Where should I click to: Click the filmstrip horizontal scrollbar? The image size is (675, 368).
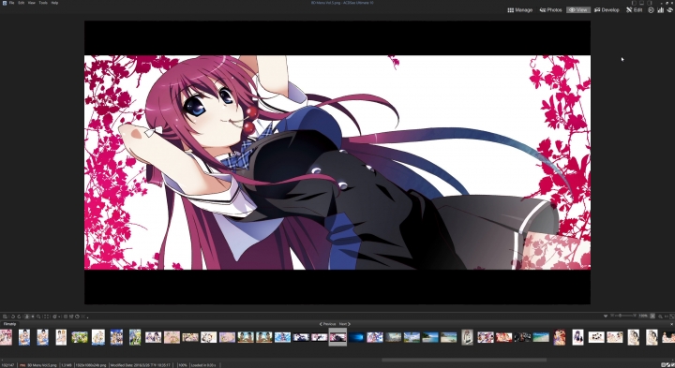pos(464,361)
